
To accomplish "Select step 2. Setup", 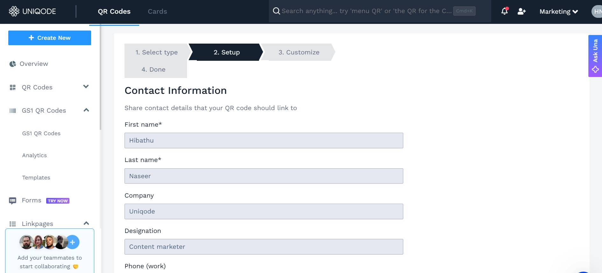I will click(x=226, y=52).
